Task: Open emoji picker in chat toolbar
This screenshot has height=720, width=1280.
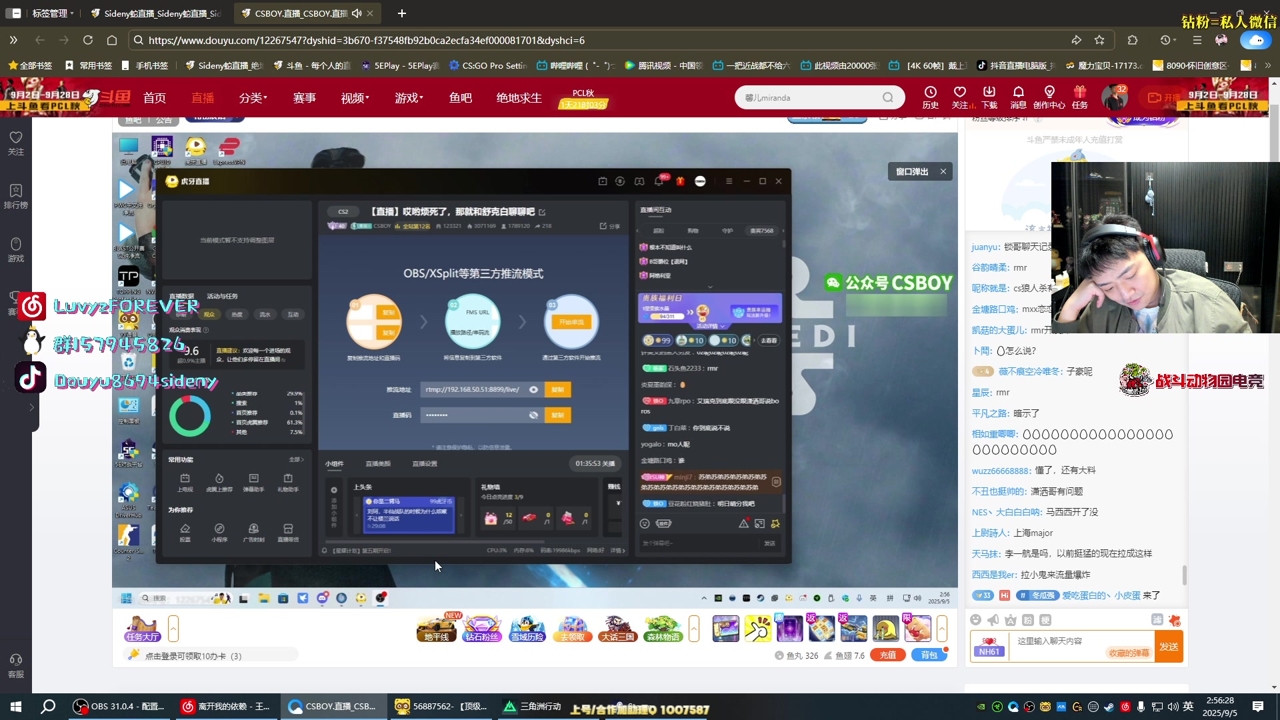Action: tap(976, 620)
